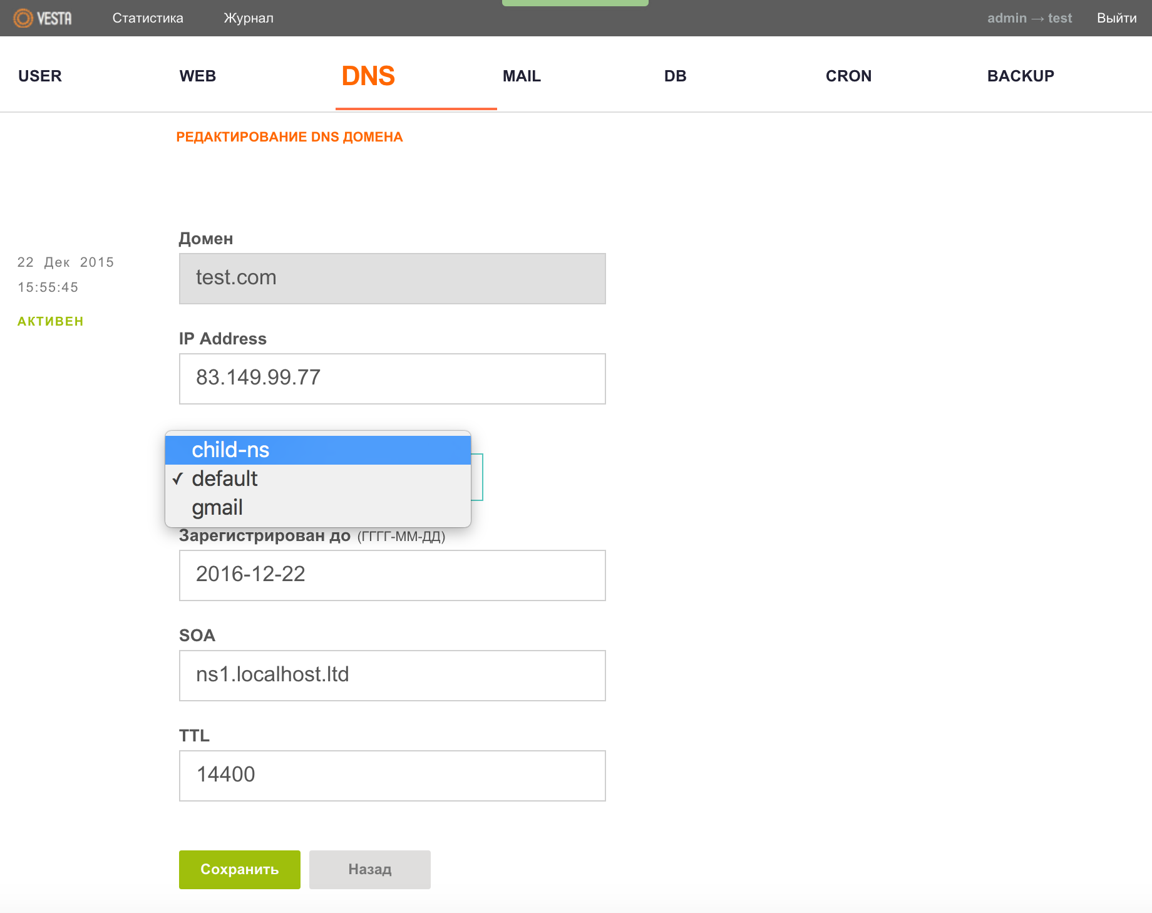The width and height of the screenshot is (1152, 913).
Task: Go back with Назад button
Action: 370,870
